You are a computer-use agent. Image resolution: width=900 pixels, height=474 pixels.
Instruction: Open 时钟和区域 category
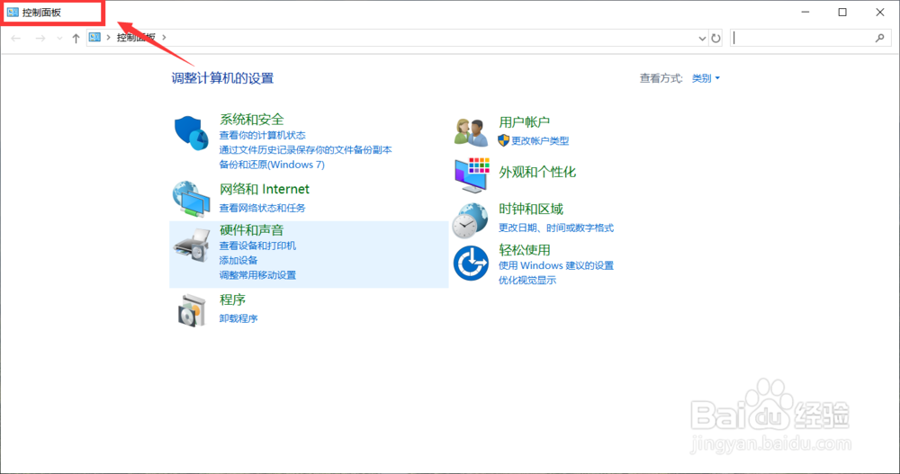pyautogui.click(x=531, y=209)
